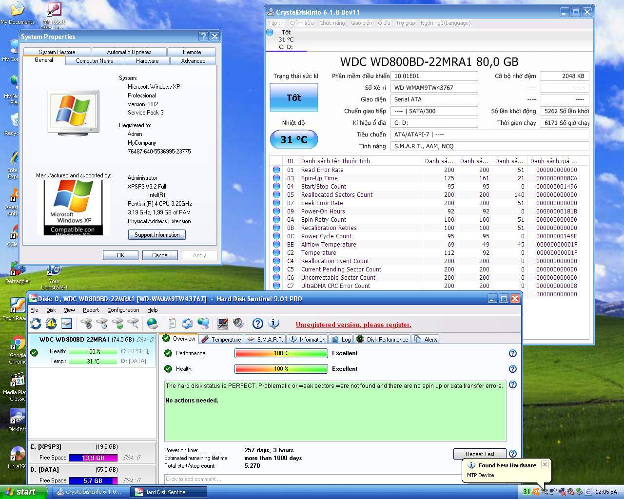This screenshot has width=624, height=499.
Task: Click the send-report envelope icon in Sentinel toolbar
Action: 187,324
